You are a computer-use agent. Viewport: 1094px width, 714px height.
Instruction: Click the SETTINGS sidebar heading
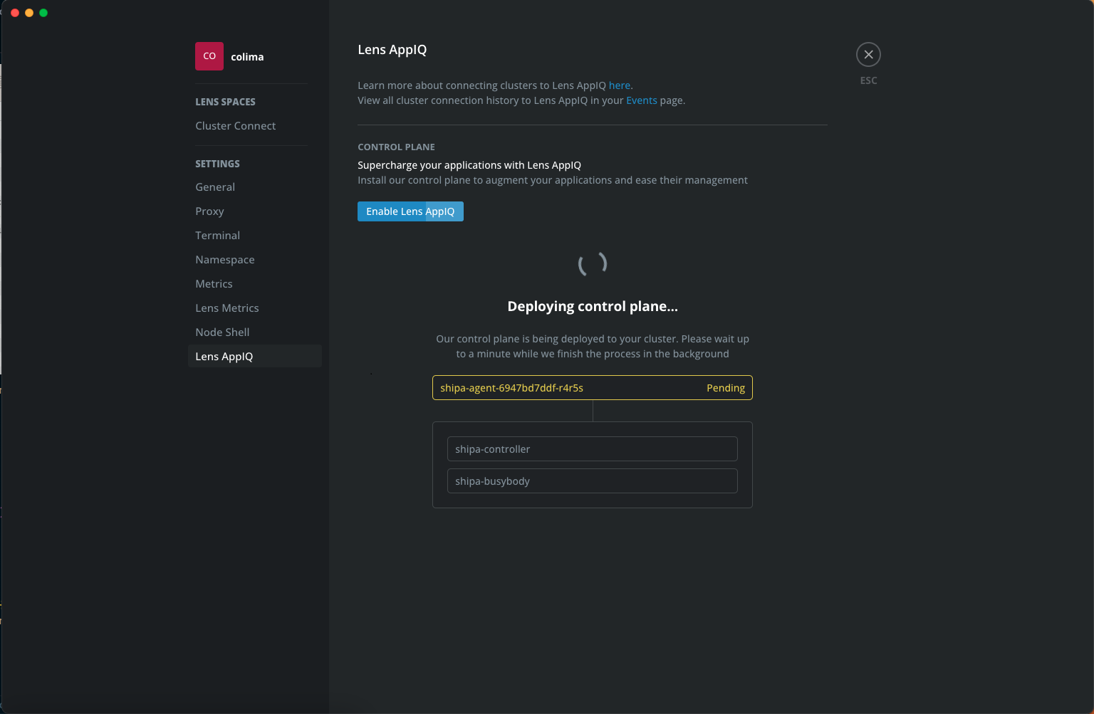[x=217, y=164]
